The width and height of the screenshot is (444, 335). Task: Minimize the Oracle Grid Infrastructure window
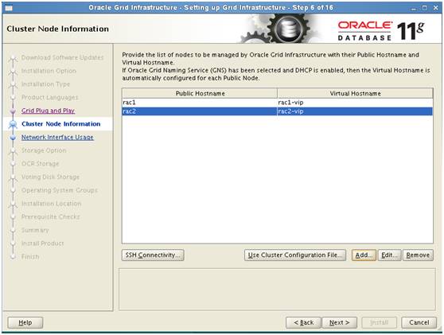(414, 8)
